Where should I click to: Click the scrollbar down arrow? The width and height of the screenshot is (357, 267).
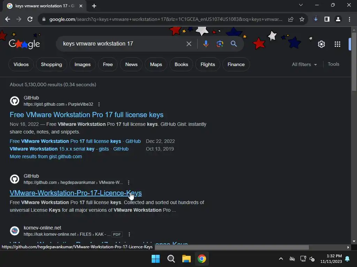[x=354, y=241]
